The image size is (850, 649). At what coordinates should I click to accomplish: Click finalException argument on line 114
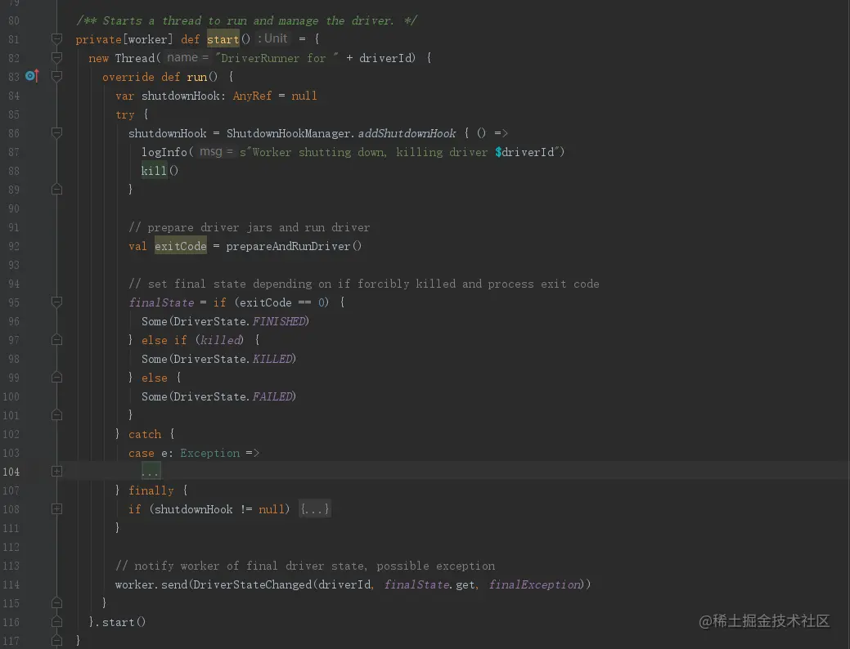tap(534, 584)
